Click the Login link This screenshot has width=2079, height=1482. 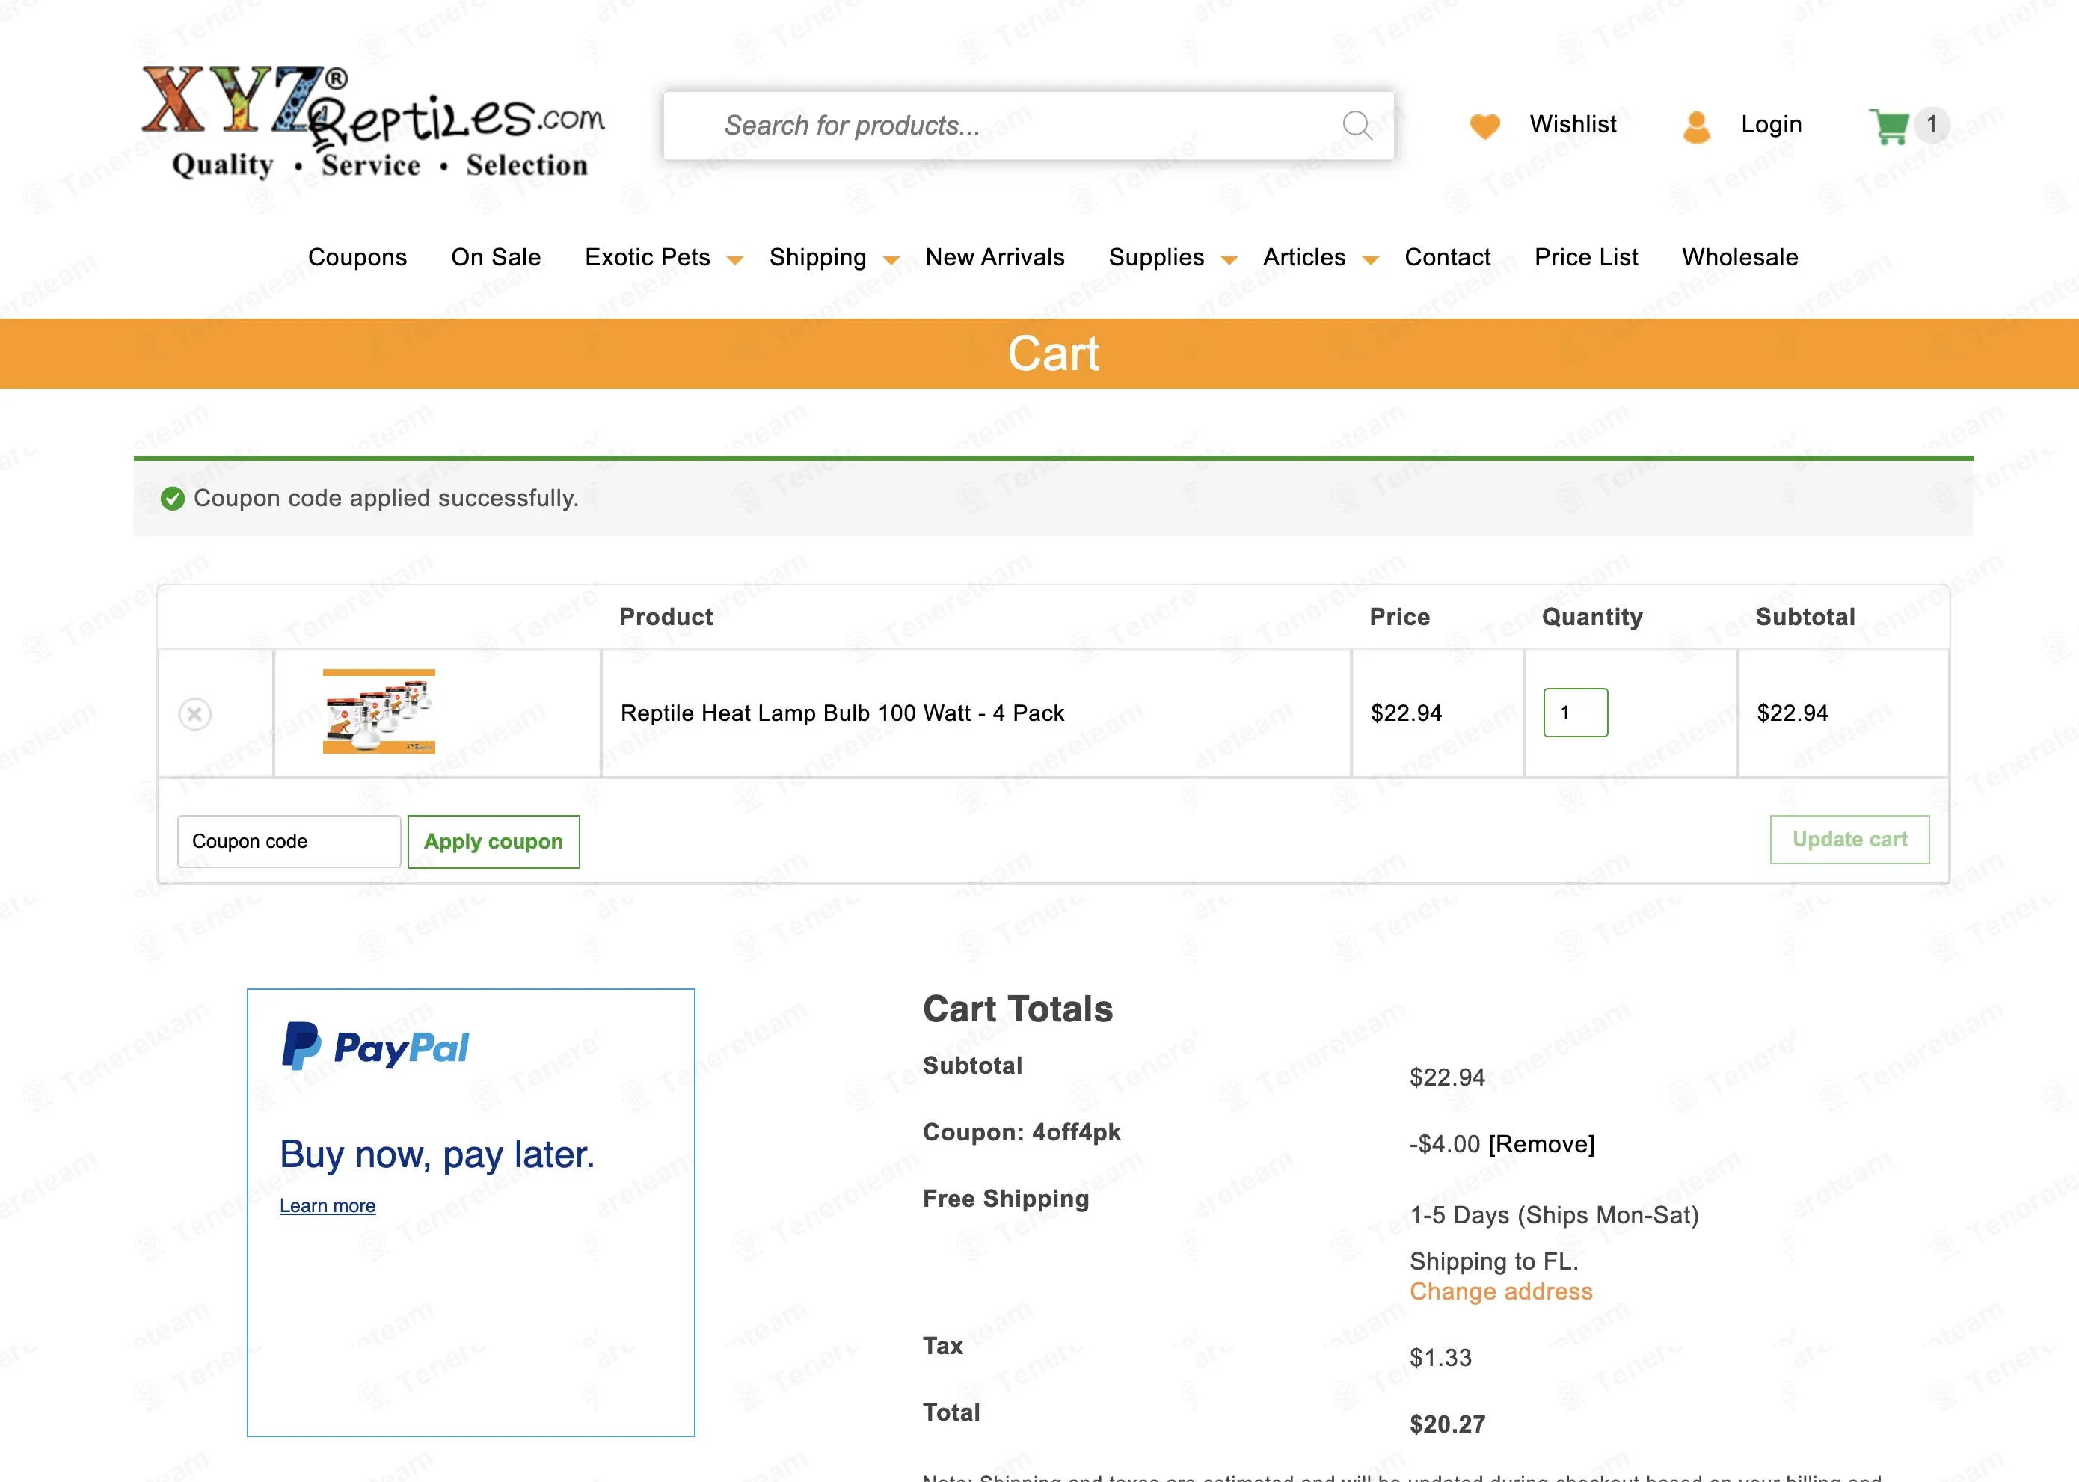(1772, 124)
